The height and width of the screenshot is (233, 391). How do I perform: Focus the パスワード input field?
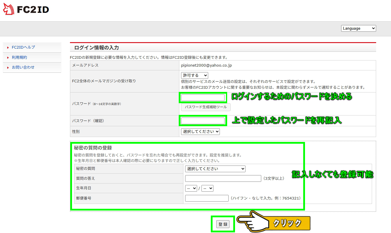(x=203, y=98)
